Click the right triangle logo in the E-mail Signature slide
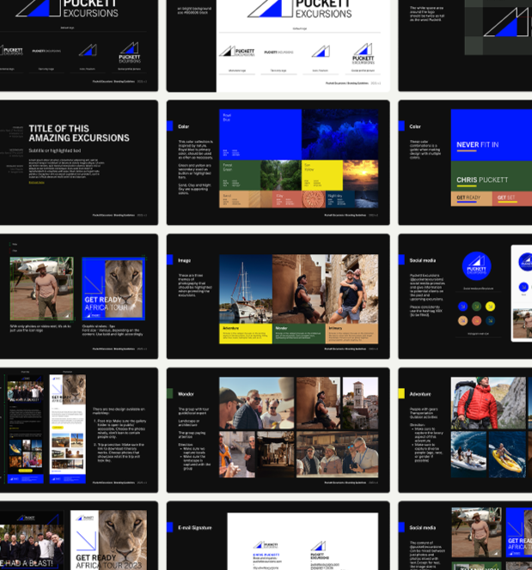Screen dimensions: 532x570 click(x=318, y=546)
